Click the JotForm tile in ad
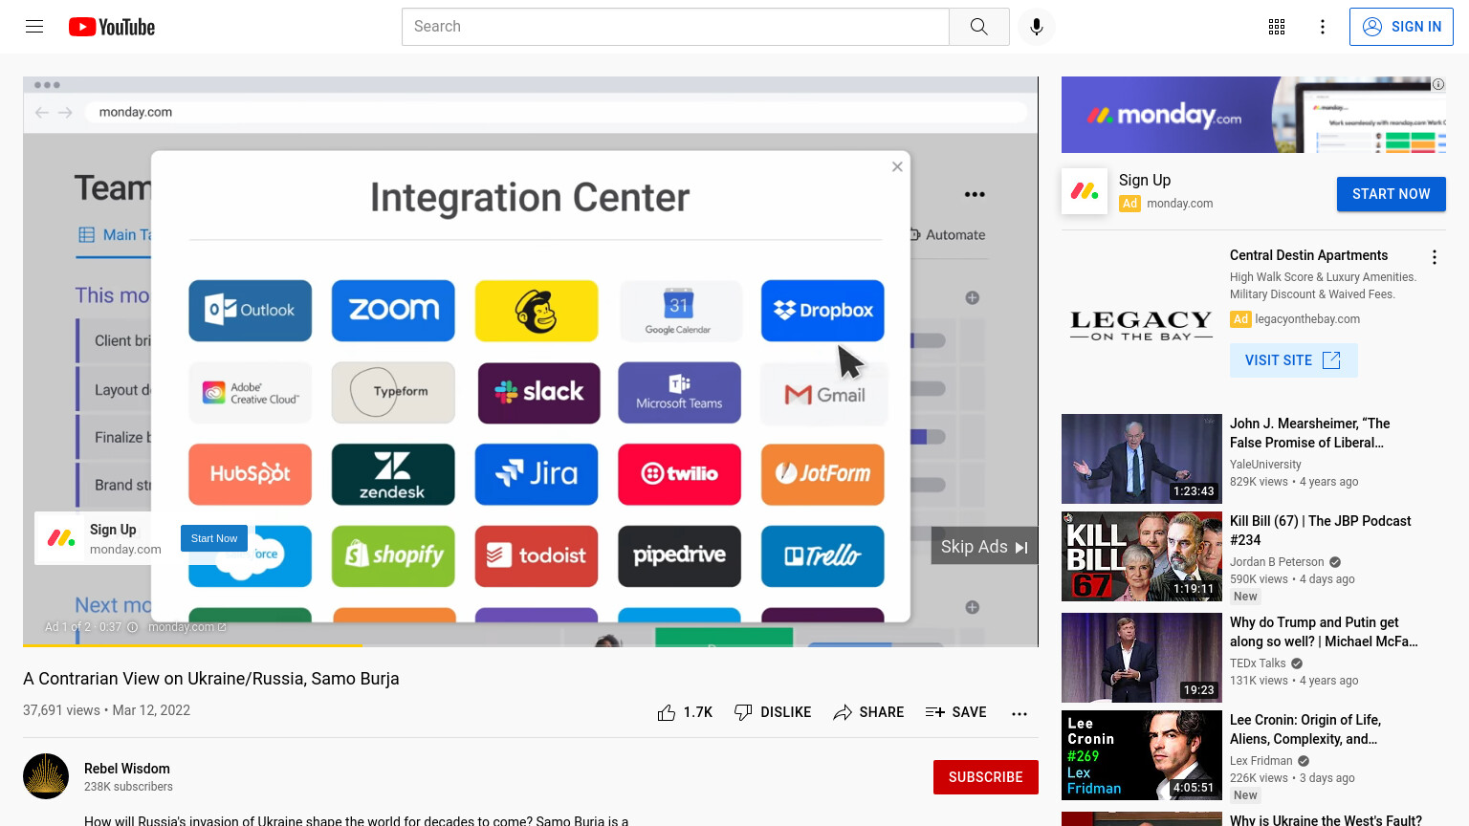 click(x=822, y=474)
